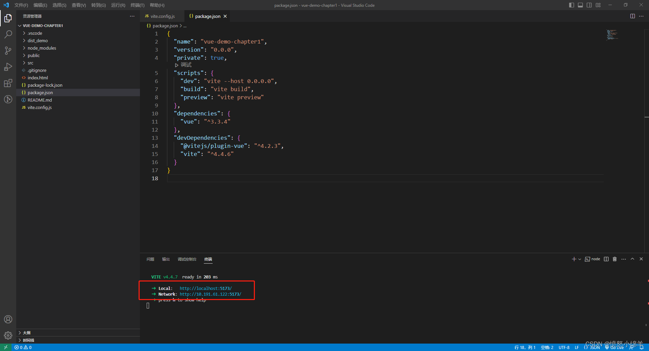The height and width of the screenshot is (351, 649).
Task: Open the Go (转到) menu
Action: [98, 5]
